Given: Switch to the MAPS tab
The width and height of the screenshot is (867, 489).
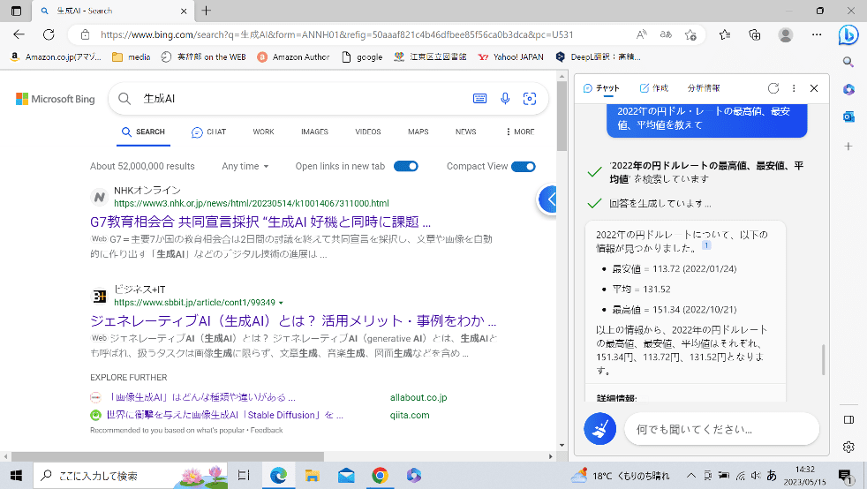Looking at the screenshot, I should tap(418, 132).
